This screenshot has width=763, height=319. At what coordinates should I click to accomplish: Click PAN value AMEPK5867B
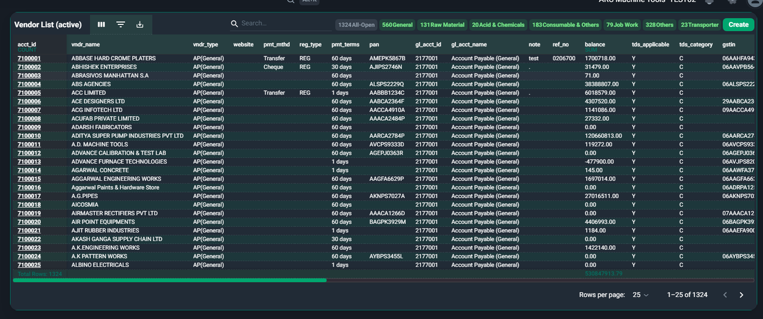coord(387,58)
